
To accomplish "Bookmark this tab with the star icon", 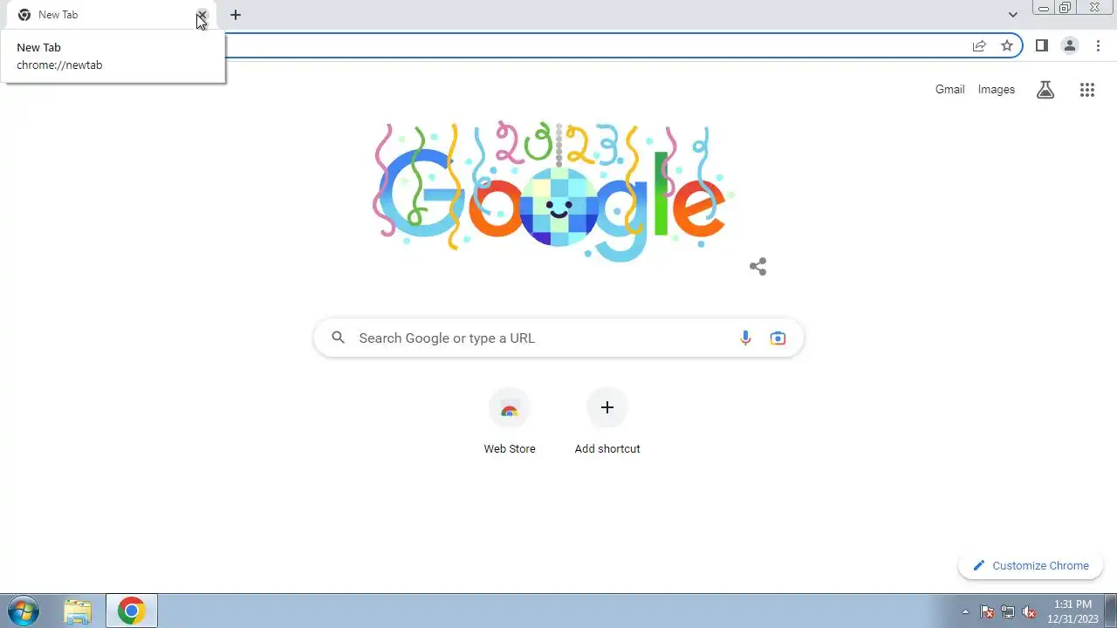I will pyautogui.click(x=1007, y=45).
